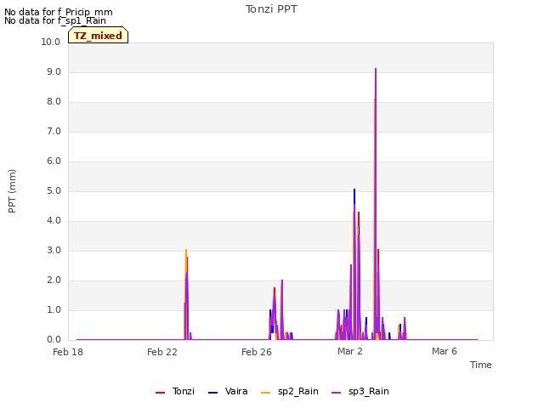Screen dimensions: 544x408
Task: Click the blue Vaira peak reaching 5 mm
Action: (354, 190)
